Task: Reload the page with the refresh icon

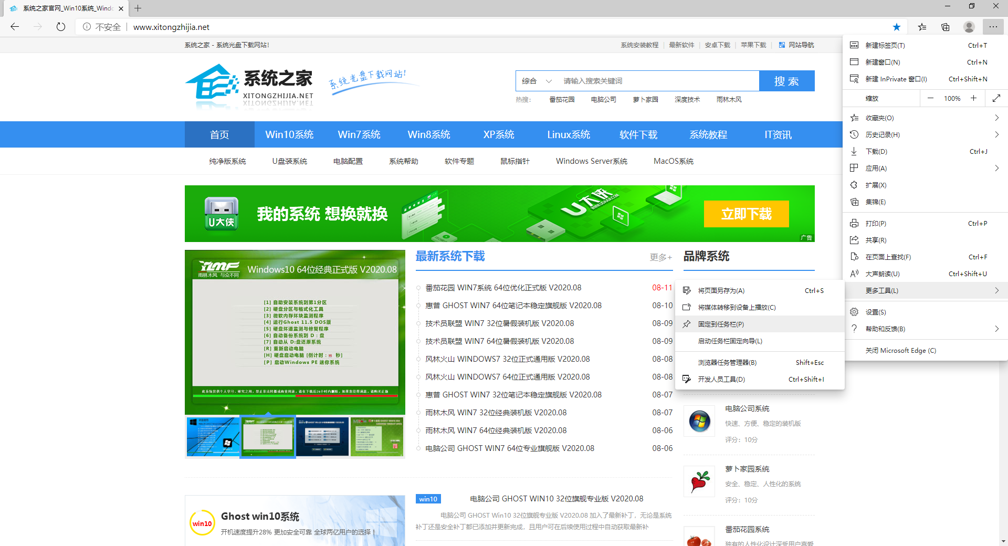Action: pos(60,27)
